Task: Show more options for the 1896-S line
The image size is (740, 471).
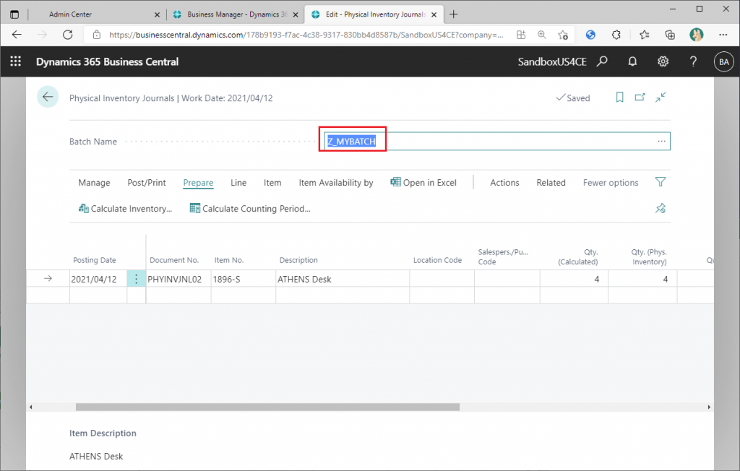Action: point(136,279)
